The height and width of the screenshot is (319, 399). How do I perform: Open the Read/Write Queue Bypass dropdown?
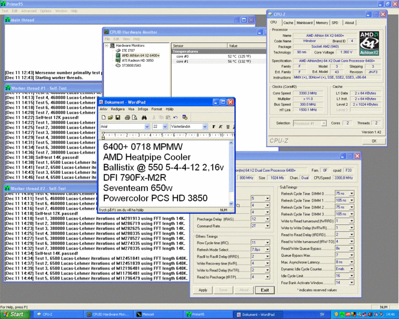coord(352,249)
